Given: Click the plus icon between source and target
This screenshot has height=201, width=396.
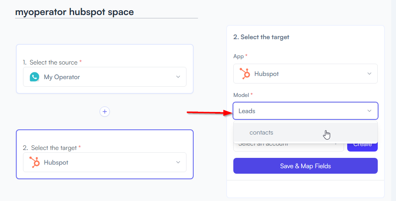Looking at the screenshot, I should point(105,112).
